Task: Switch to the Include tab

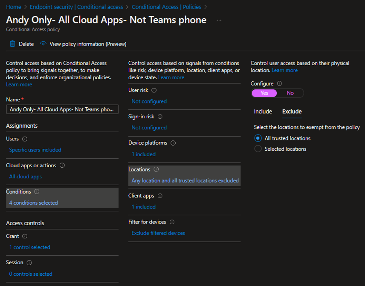Action: (263, 112)
